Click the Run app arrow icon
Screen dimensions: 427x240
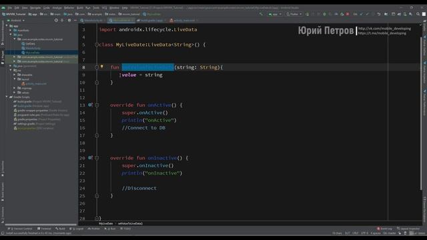click(307, 14)
